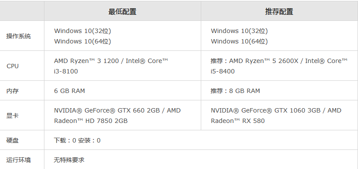
Task: Click the 运行环境 row label
Action: (x=18, y=160)
